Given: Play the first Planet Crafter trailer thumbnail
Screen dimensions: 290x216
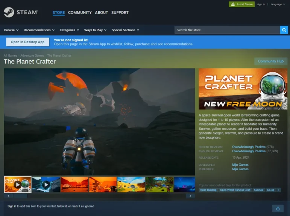Looking at the screenshot, I should (x=18, y=184).
